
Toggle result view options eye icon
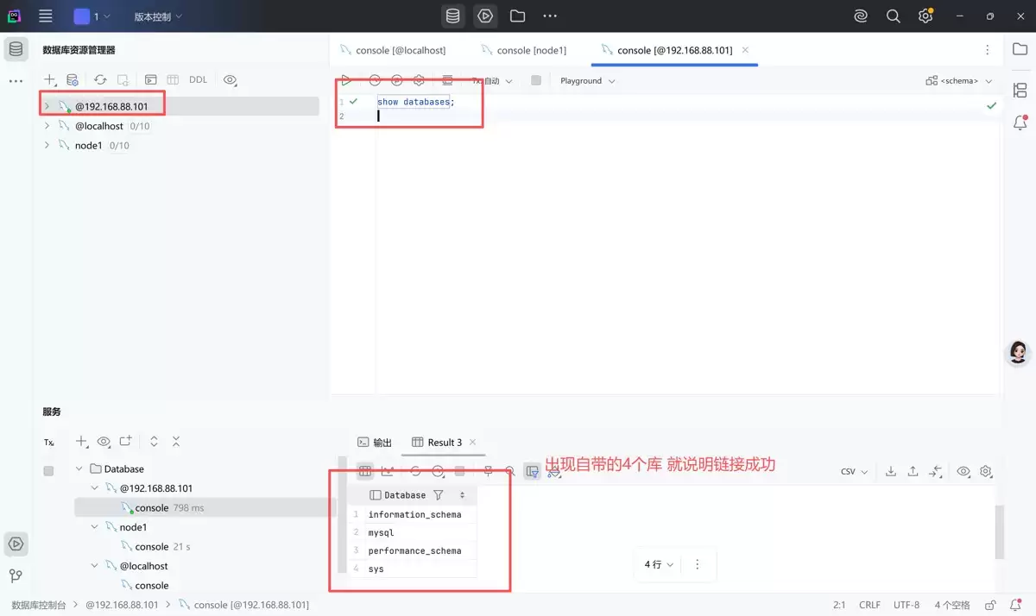tap(963, 471)
